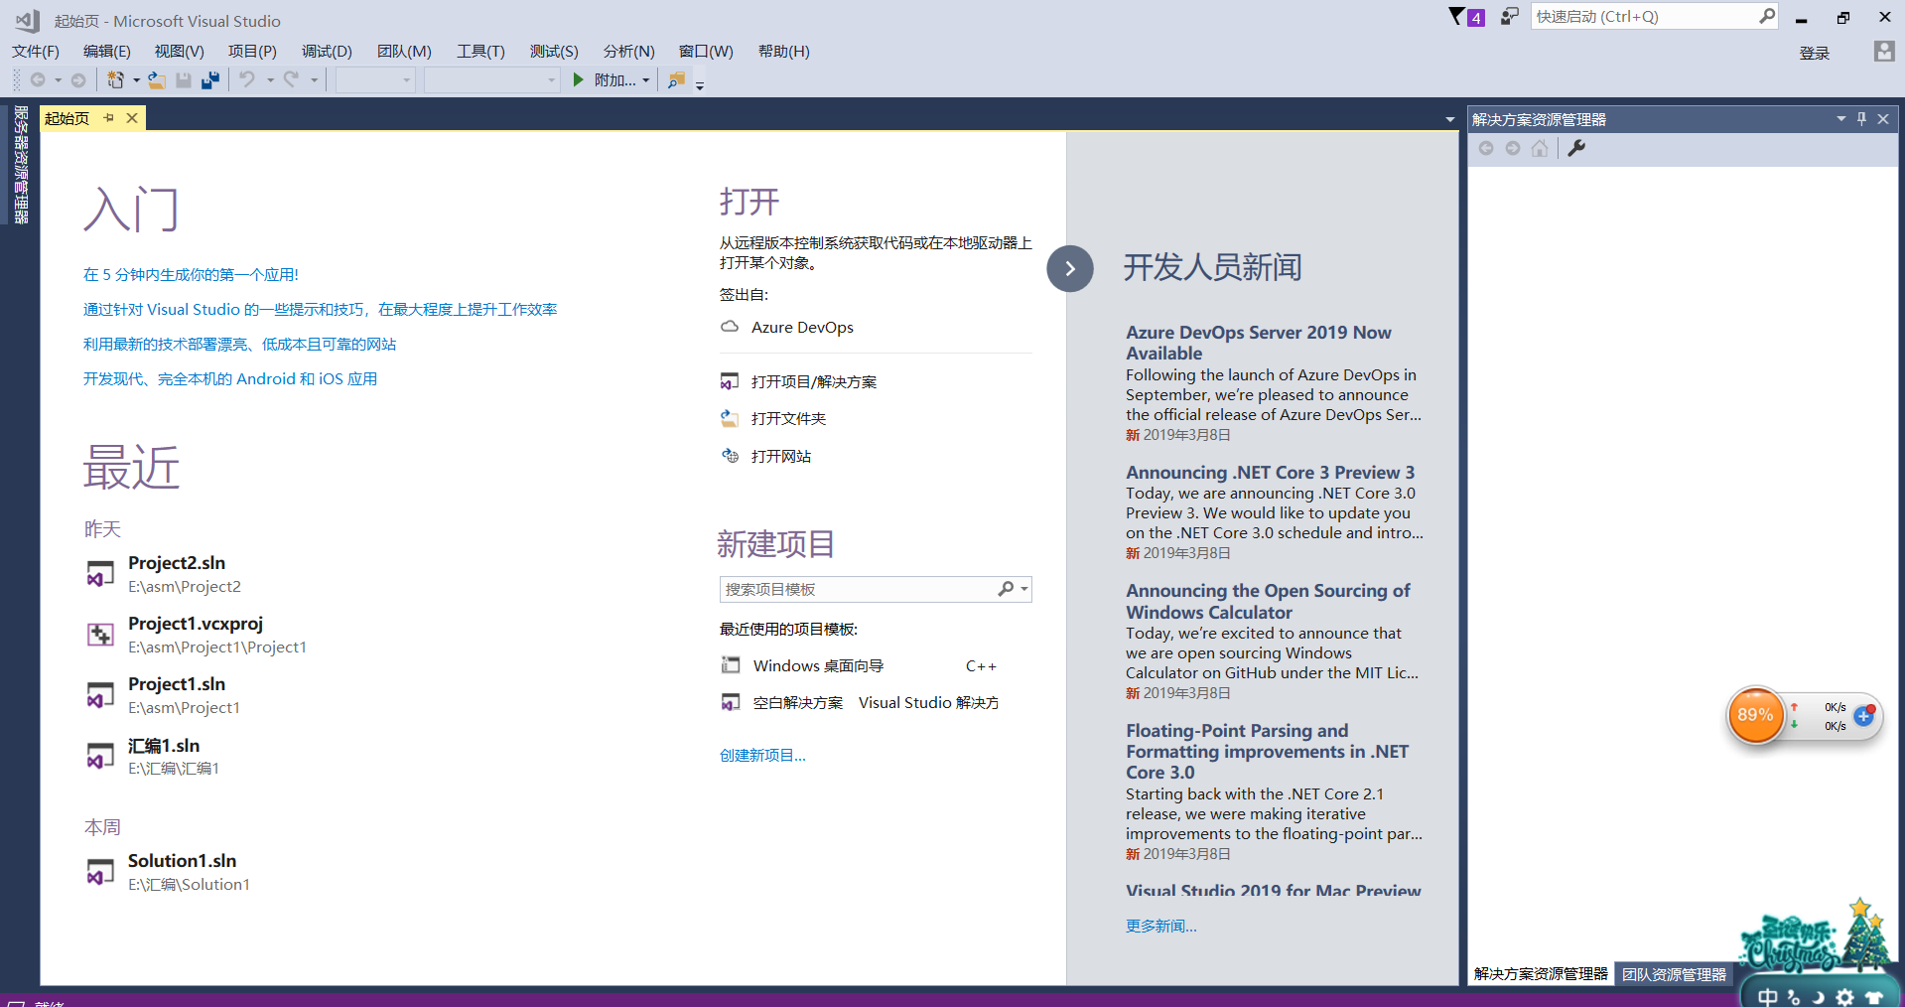Open the New Project dropdown arrow
This screenshot has width=1905, height=1007.
click(x=136, y=80)
